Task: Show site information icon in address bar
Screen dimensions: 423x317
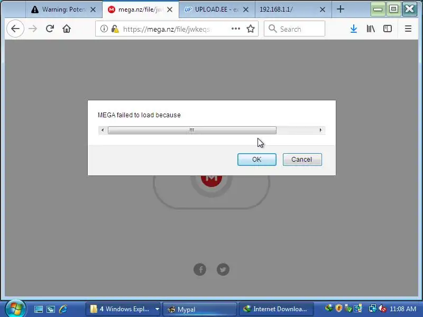Action: point(104,29)
